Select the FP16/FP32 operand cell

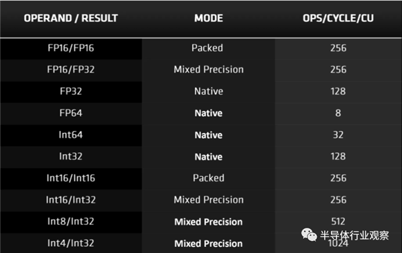click(x=71, y=69)
